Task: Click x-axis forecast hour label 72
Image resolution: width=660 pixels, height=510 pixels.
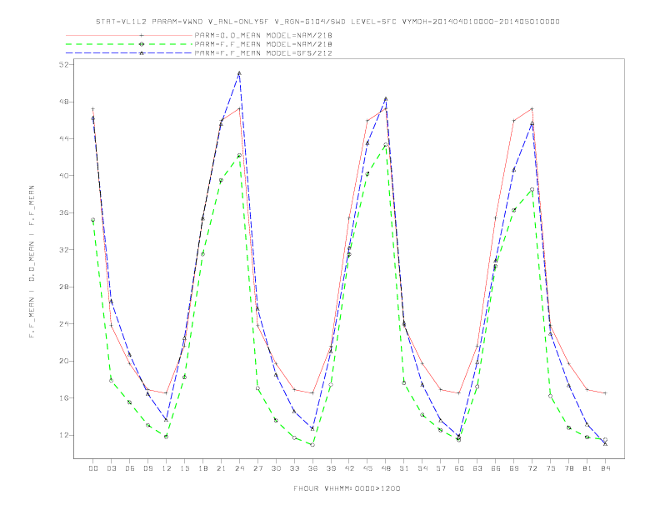Action: pos(532,468)
